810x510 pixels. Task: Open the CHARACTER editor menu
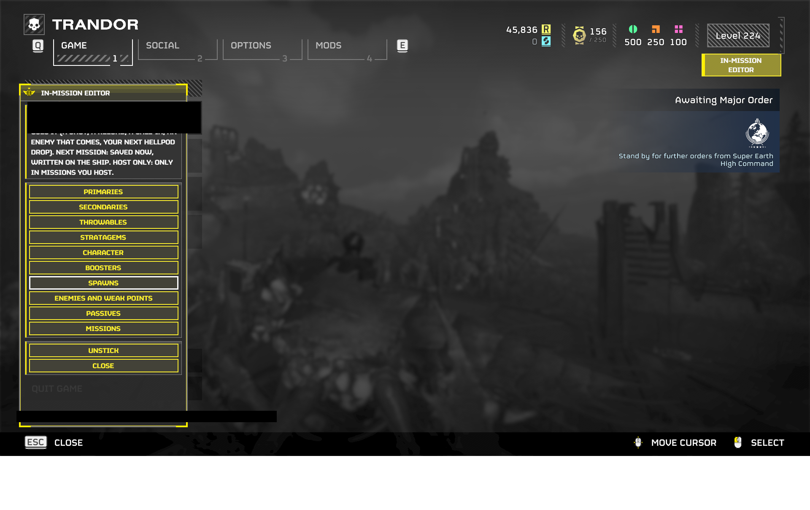(x=103, y=252)
